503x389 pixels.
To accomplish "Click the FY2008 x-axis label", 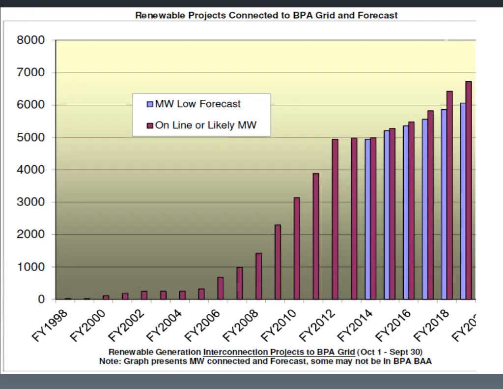I will (x=240, y=325).
